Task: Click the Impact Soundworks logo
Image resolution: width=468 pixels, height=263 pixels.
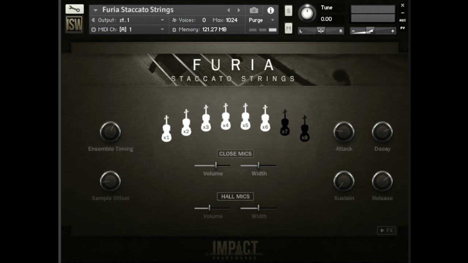Action: (234, 250)
